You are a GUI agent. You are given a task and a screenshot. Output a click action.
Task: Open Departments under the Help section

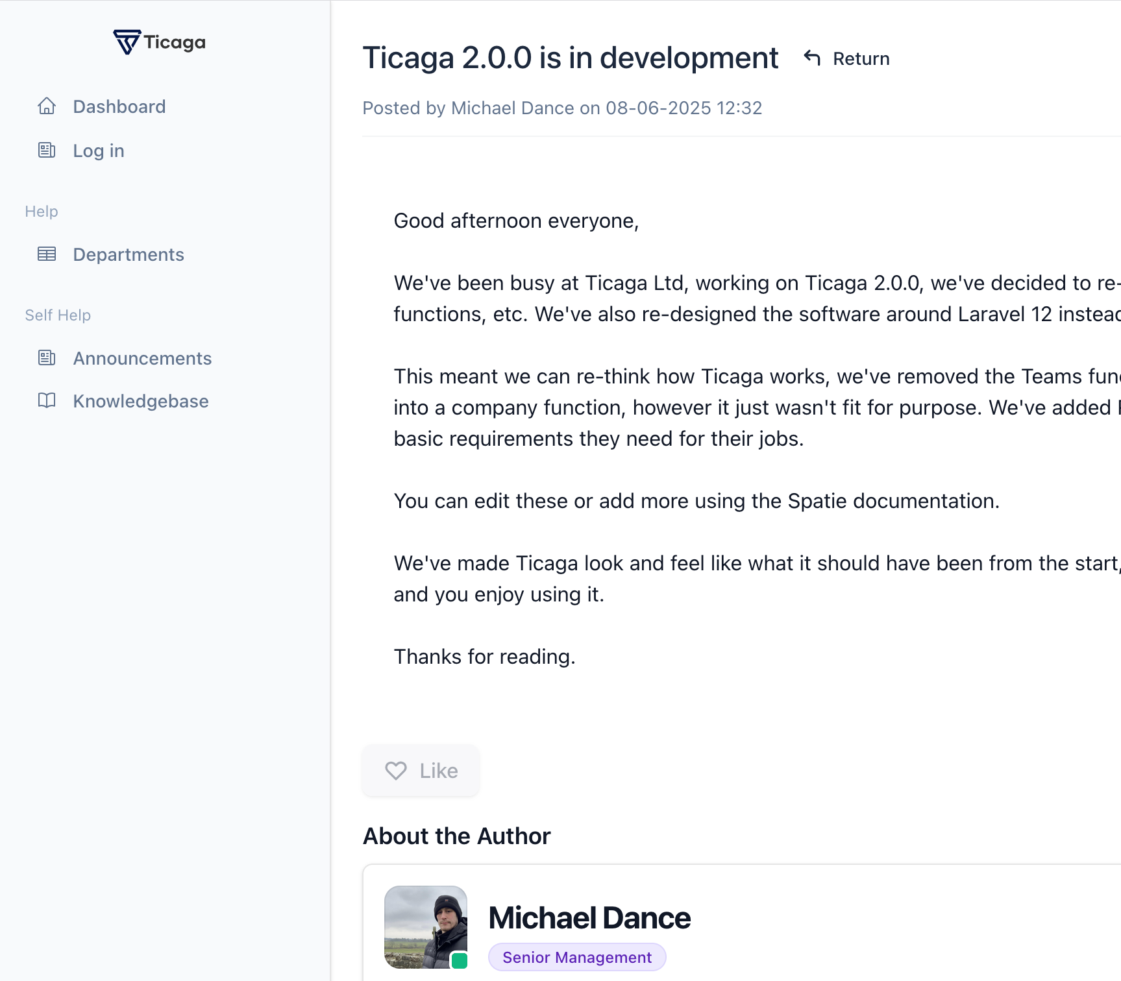pos(129,254)
